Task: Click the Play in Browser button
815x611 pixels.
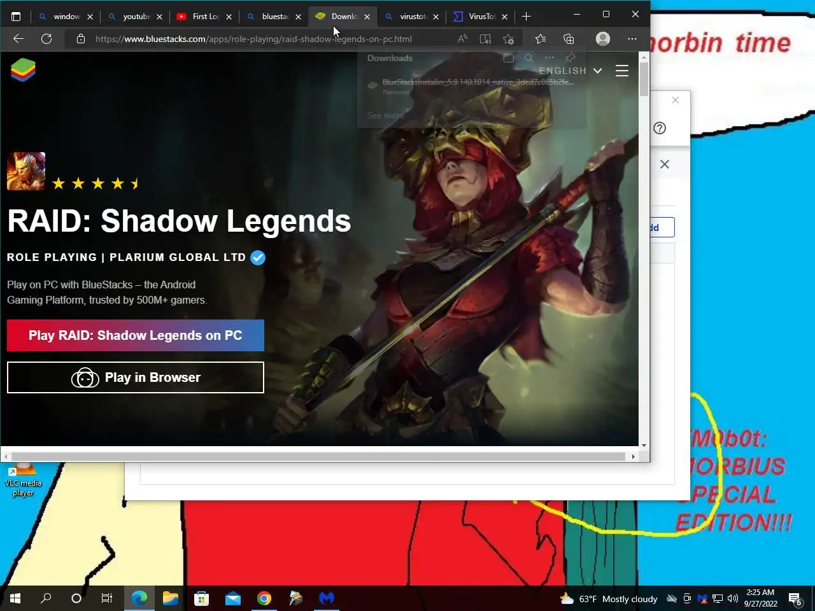Action: click(x=136, y=377)
